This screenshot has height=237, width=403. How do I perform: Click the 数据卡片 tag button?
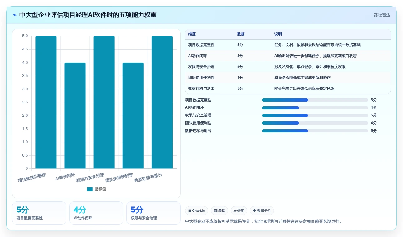pyautogui.click(x=262, y=211)
